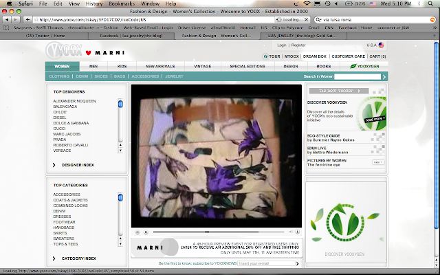
Task: Toggle video sound mute icon
Action: pyautogui.click(x=290, y=232)
